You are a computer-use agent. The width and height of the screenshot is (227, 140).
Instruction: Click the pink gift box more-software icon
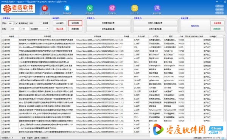pos(112,8)
